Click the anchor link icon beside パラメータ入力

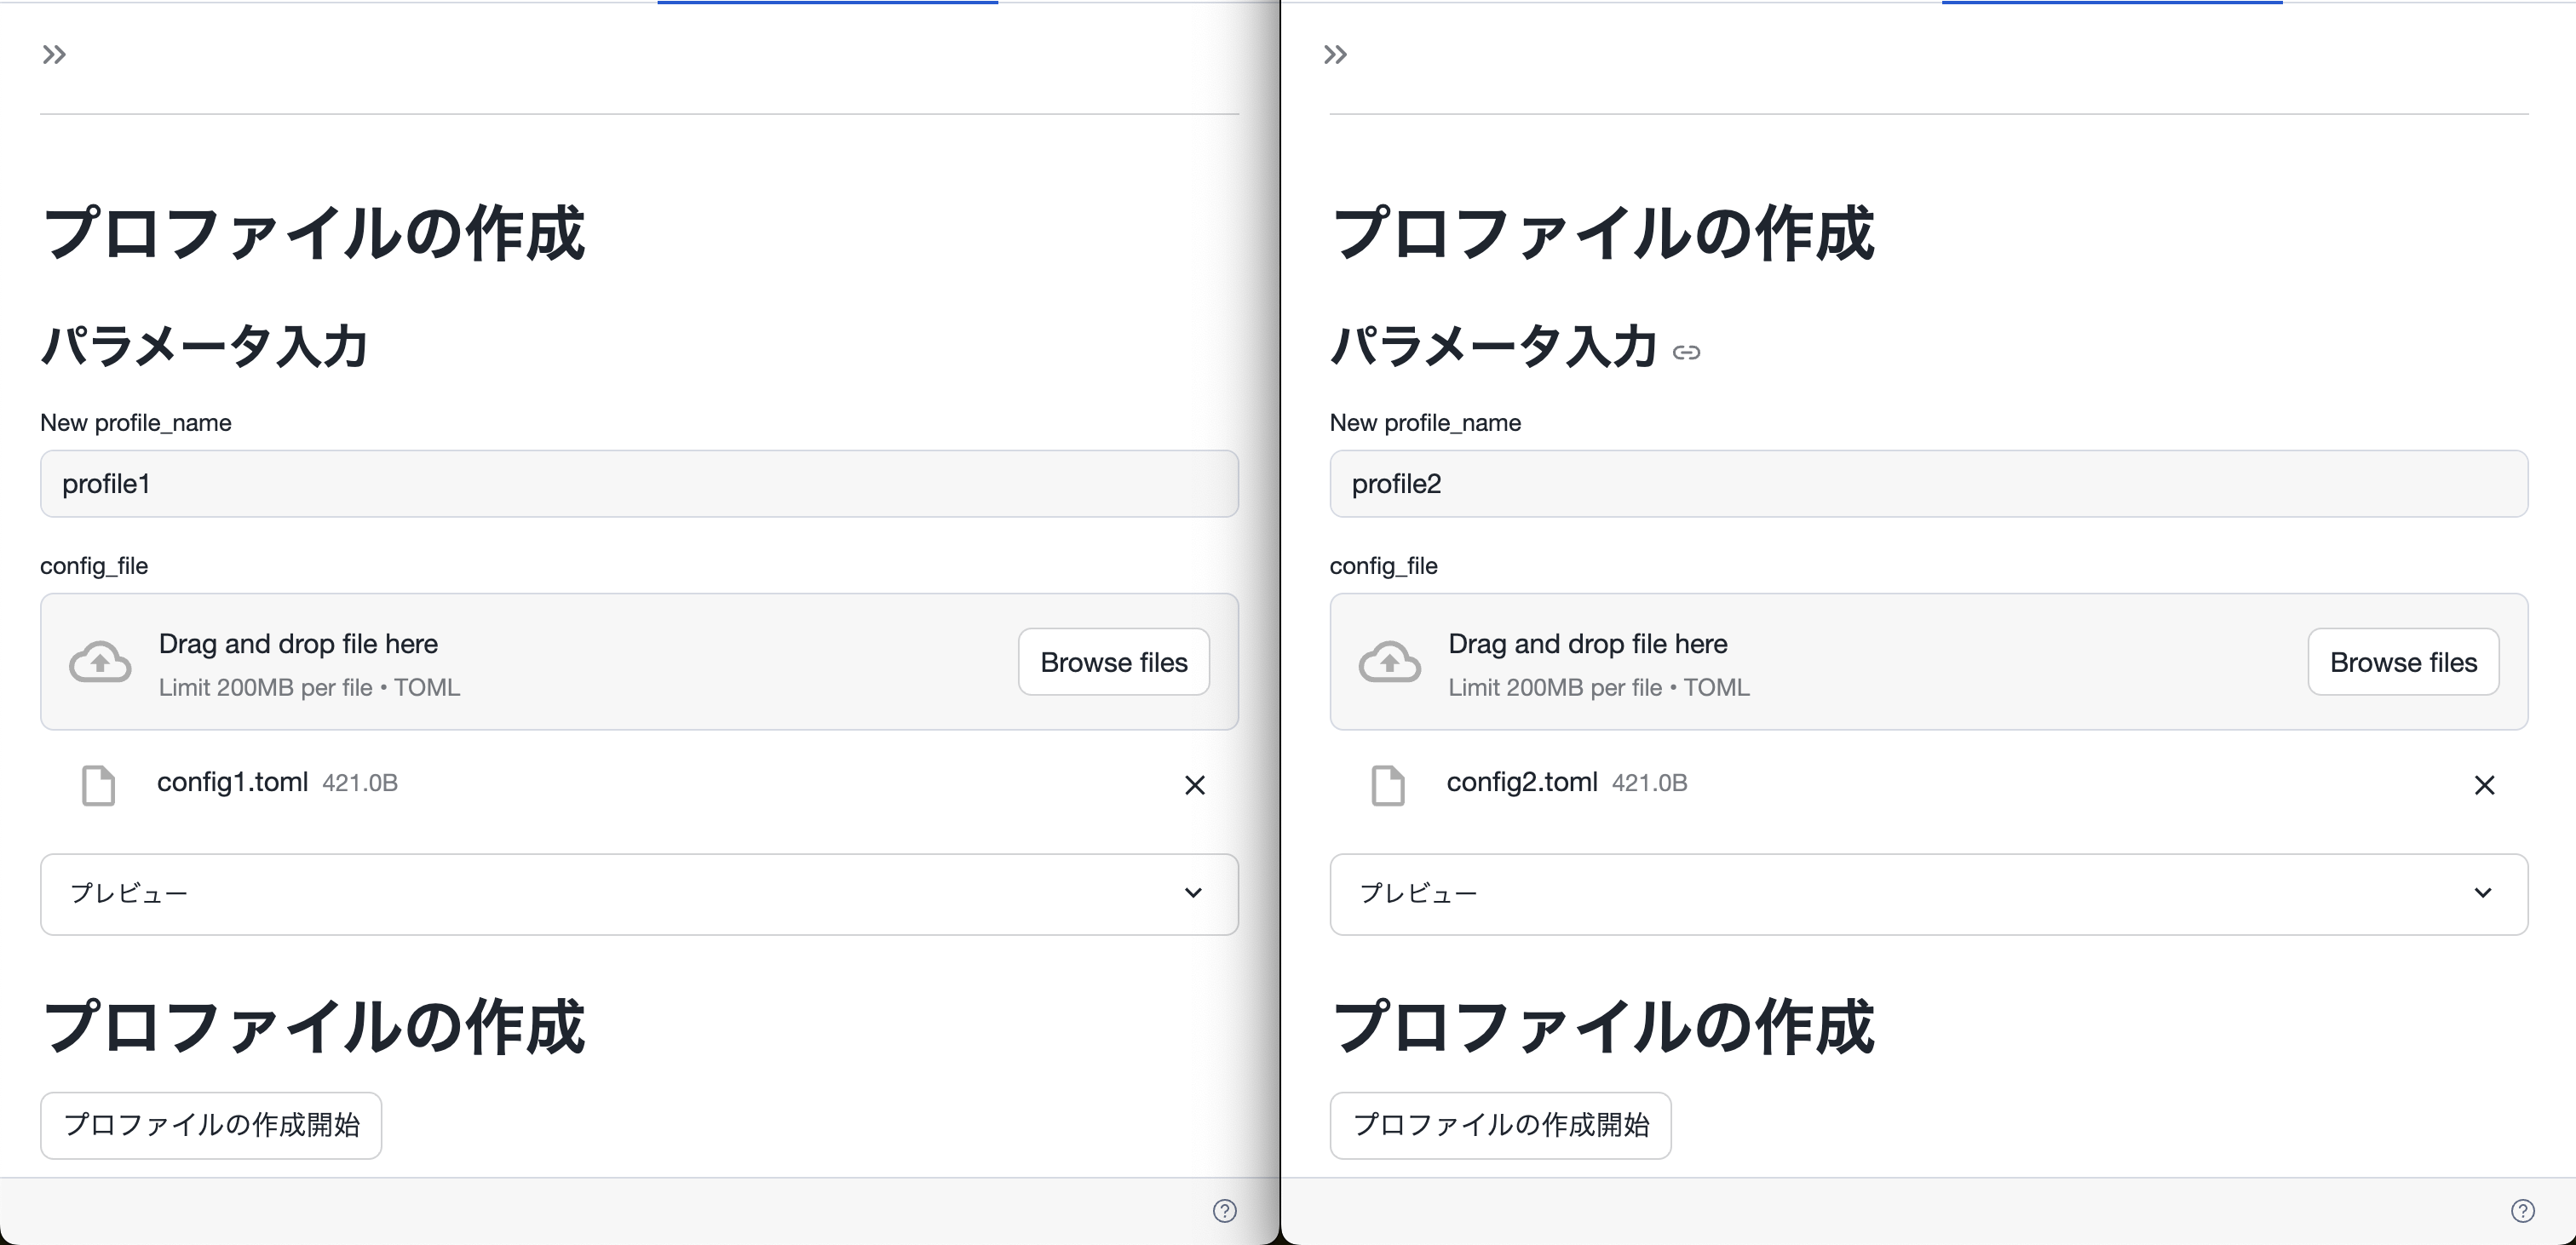[1686, 352]
